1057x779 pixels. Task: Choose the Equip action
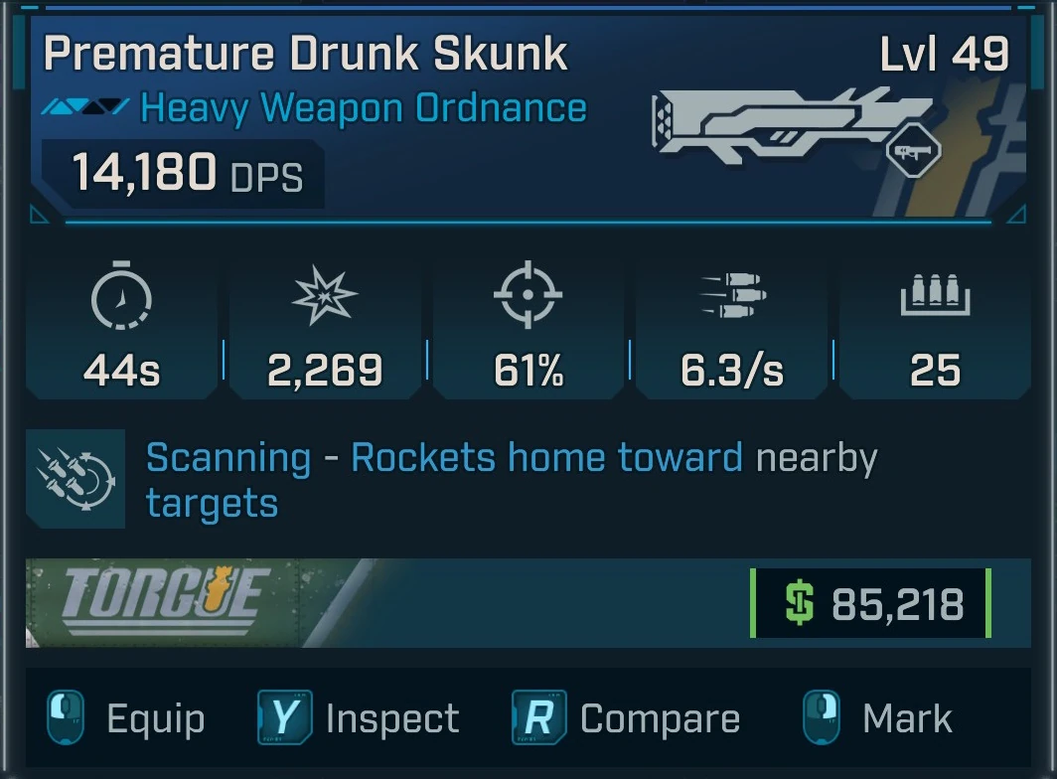coord(125,718)
